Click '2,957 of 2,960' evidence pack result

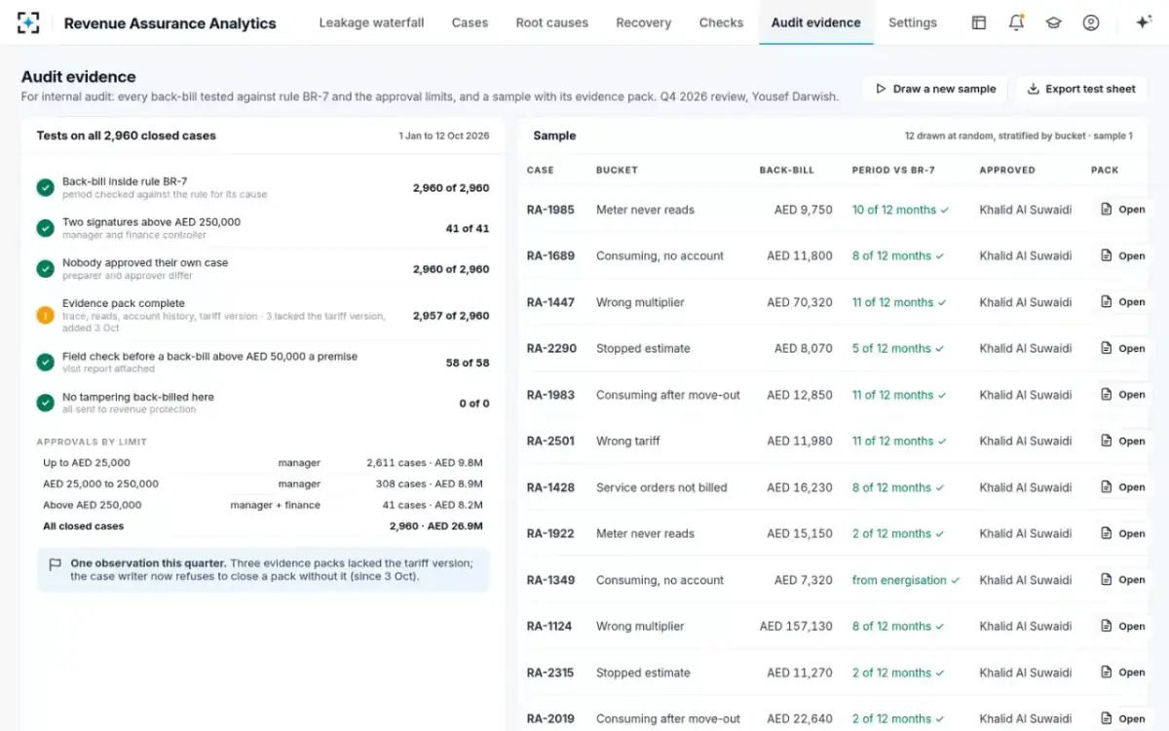451,316
